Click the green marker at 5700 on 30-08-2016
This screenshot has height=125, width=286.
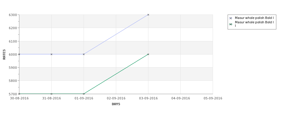tap(19, 94)
